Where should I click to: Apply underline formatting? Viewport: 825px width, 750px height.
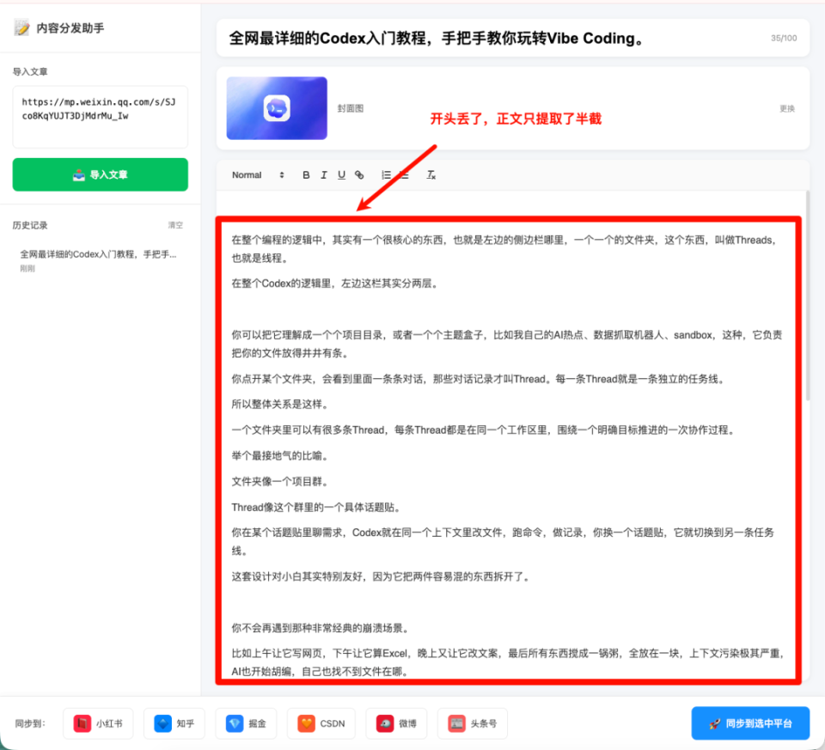point(341,174)
